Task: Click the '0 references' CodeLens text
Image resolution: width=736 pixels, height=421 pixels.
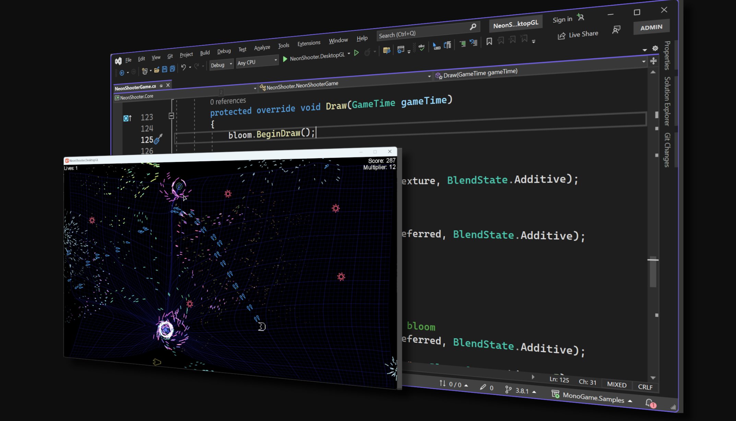Action: click(x=228, y=101)
